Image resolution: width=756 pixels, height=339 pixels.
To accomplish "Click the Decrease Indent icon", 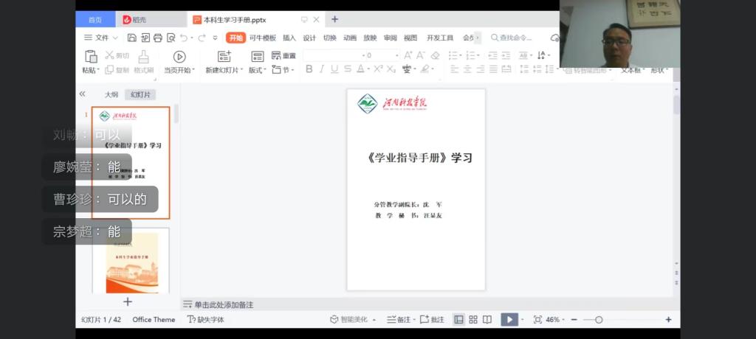I will [x=492, y=55].
